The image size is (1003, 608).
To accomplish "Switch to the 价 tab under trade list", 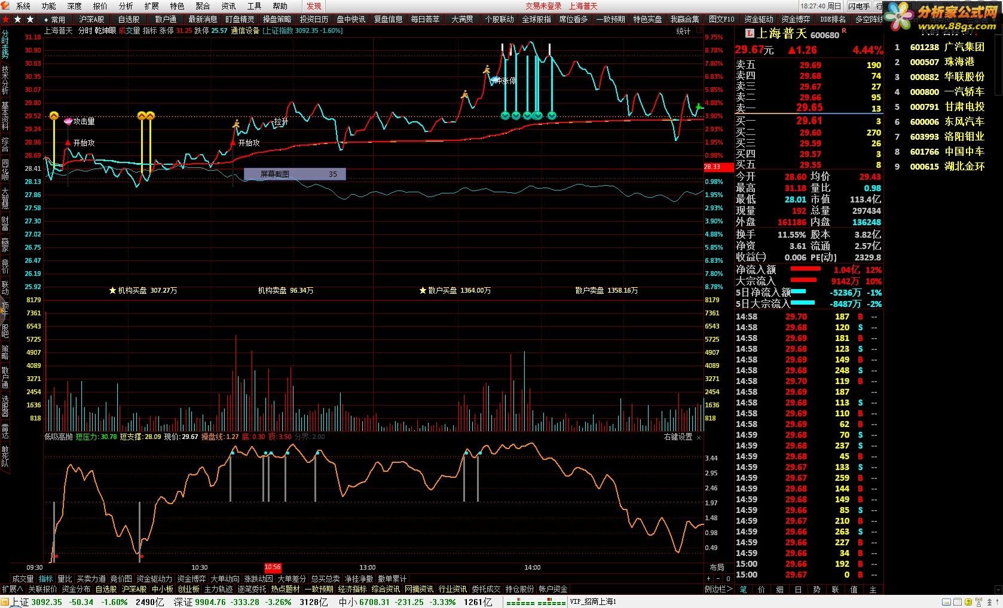I will (x=762, y=589).
